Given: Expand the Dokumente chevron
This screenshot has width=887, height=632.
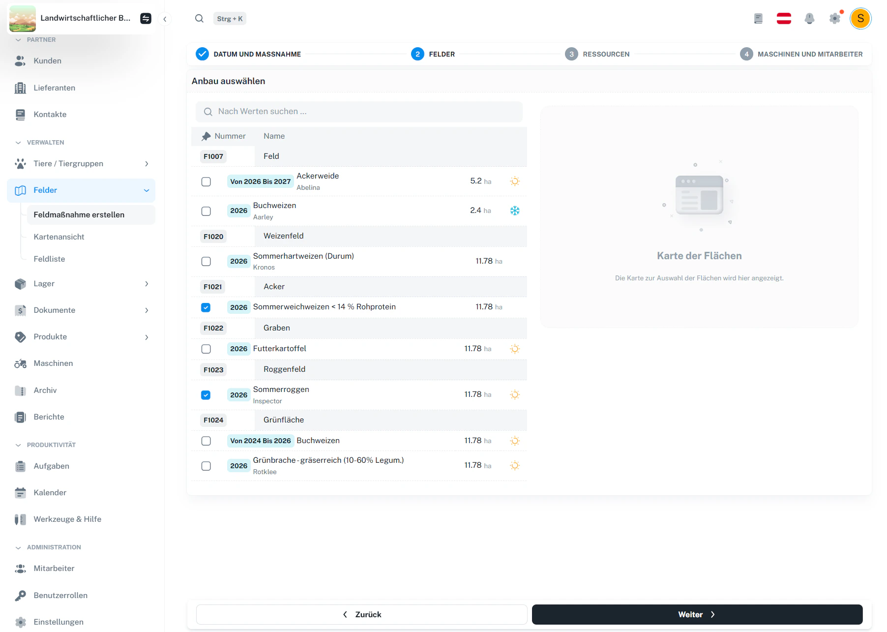Looking at the screenshot, I should point(147,310).
